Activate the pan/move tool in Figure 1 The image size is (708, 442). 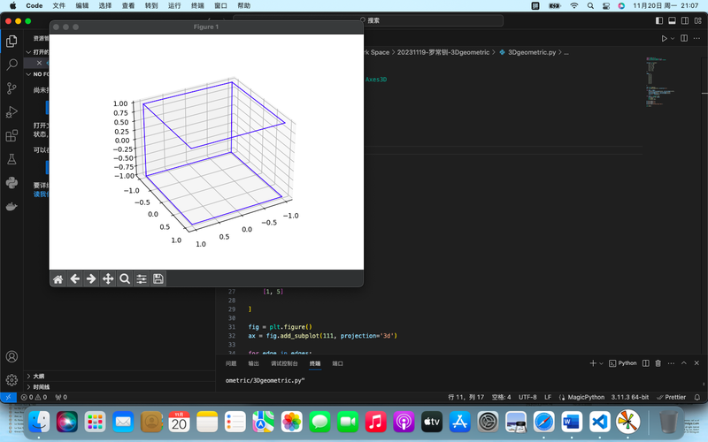pos(108,279)
